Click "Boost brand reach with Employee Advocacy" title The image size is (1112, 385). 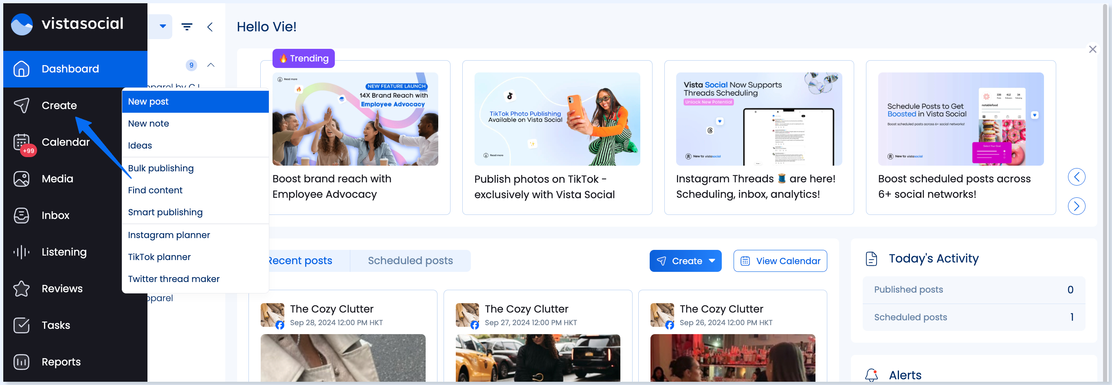[x=332, y=187]
